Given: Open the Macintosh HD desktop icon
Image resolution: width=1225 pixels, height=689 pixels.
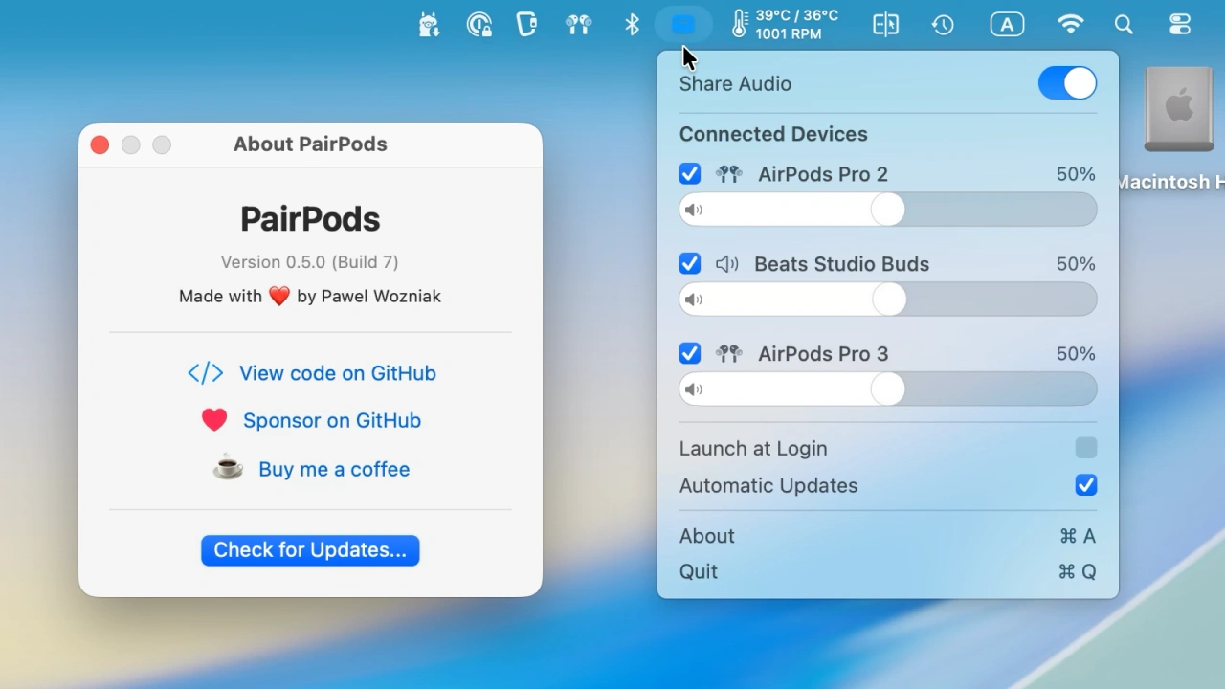Looking at the screenshot, I should click(1178, 108).
